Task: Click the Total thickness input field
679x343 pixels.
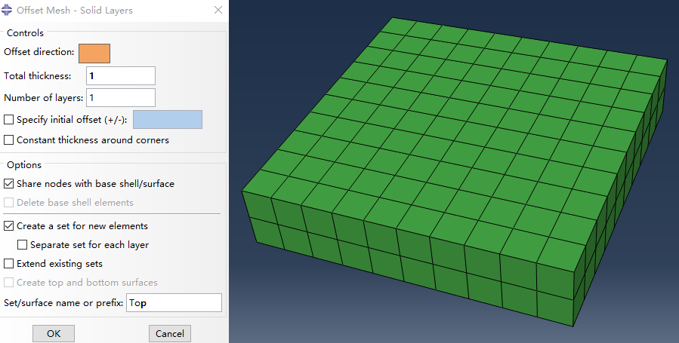Action: click(121, 76)
